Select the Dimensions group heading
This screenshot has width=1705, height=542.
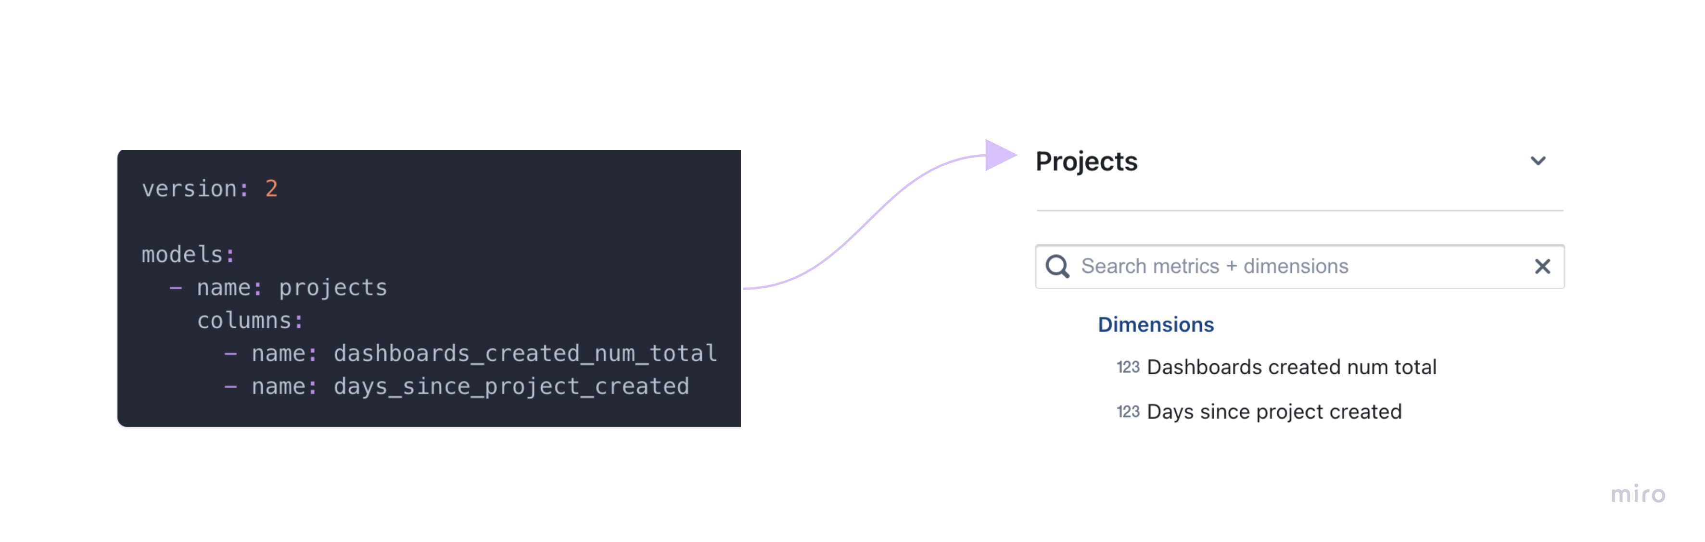coord(1156,324)
